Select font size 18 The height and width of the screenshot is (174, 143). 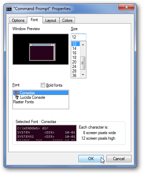click(76, 58)
